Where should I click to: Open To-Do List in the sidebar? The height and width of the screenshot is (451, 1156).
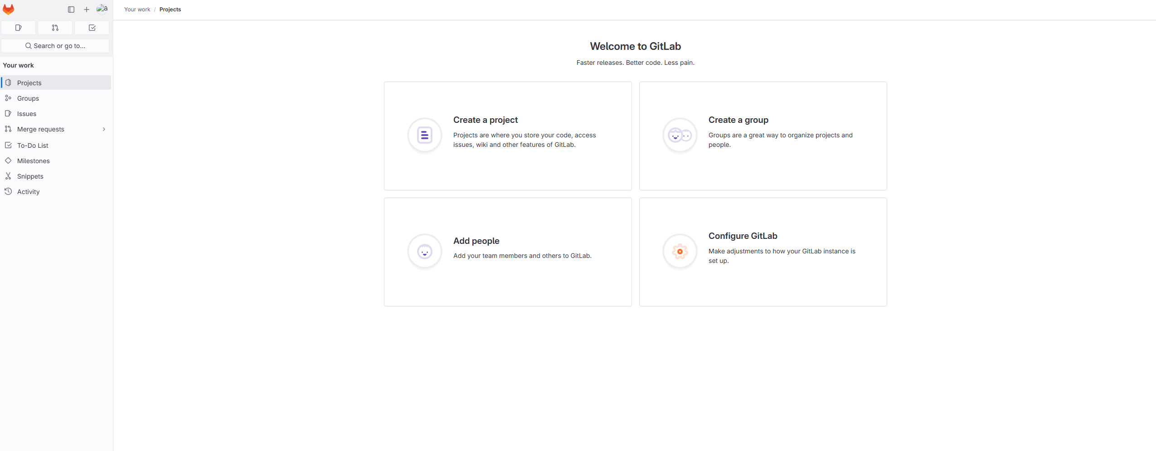[56, 145]
